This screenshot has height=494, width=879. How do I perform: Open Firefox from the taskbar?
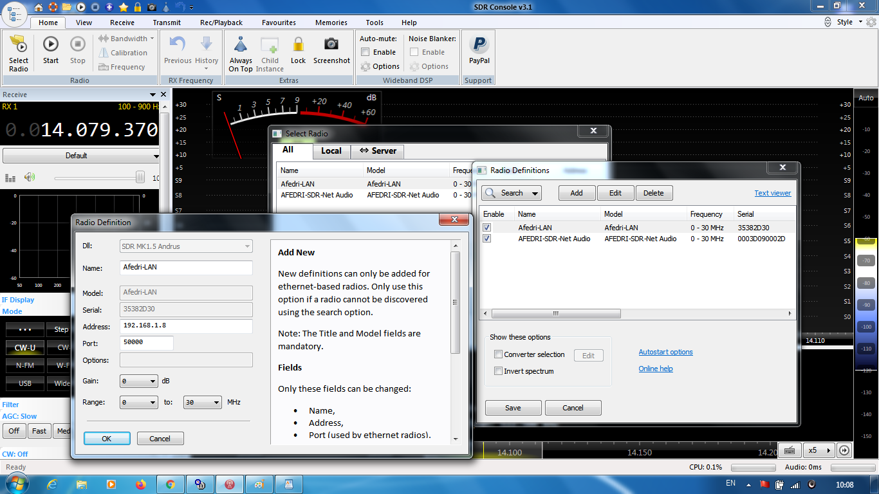click(141, 484)
